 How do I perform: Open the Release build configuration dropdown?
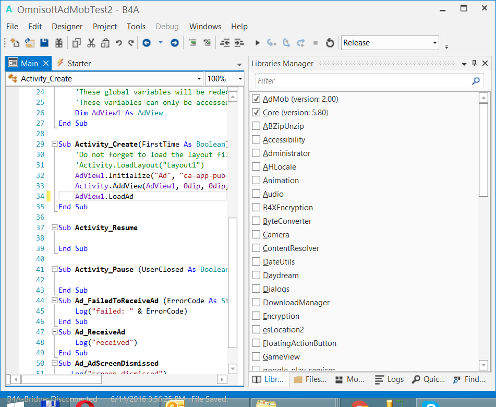tap(434, 43)
